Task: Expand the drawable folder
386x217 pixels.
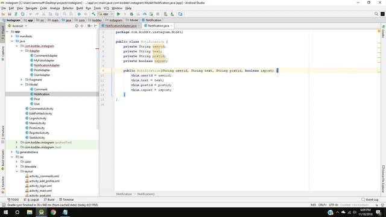Action: click(x=17, y=166)
